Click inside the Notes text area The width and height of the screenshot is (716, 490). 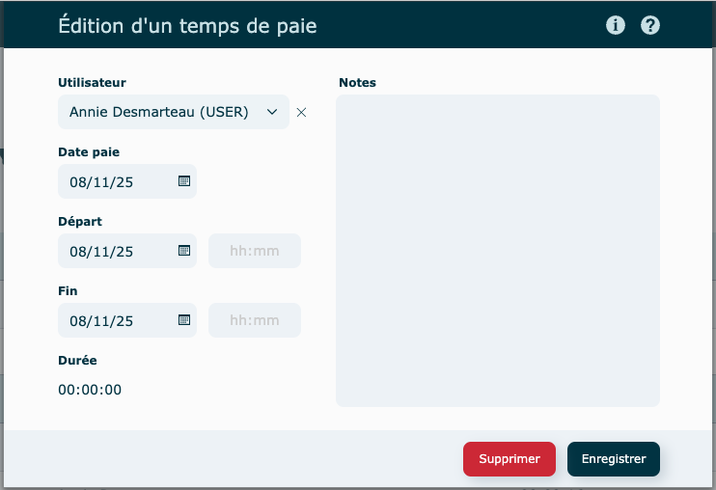[497, 251]
